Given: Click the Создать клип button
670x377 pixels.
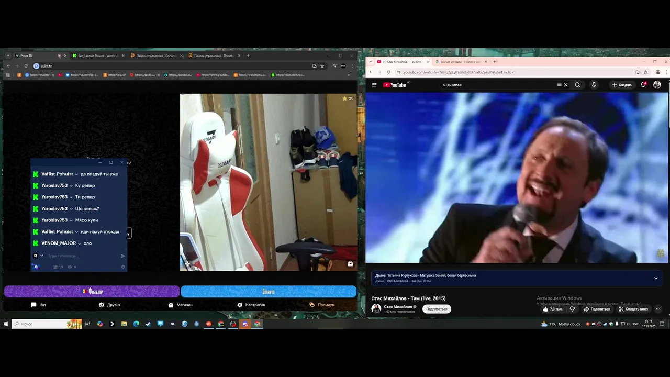Looking at the screenshot, I should [633, 309].
